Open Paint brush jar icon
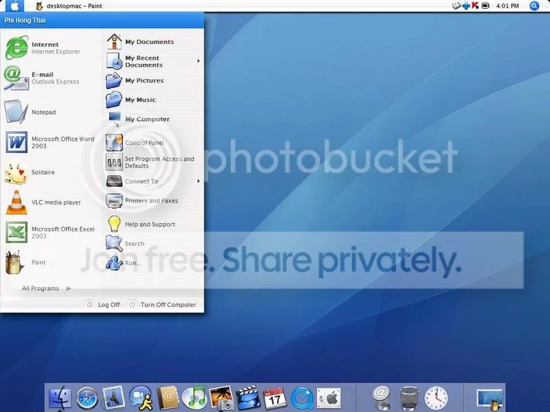 pos(14,262)
